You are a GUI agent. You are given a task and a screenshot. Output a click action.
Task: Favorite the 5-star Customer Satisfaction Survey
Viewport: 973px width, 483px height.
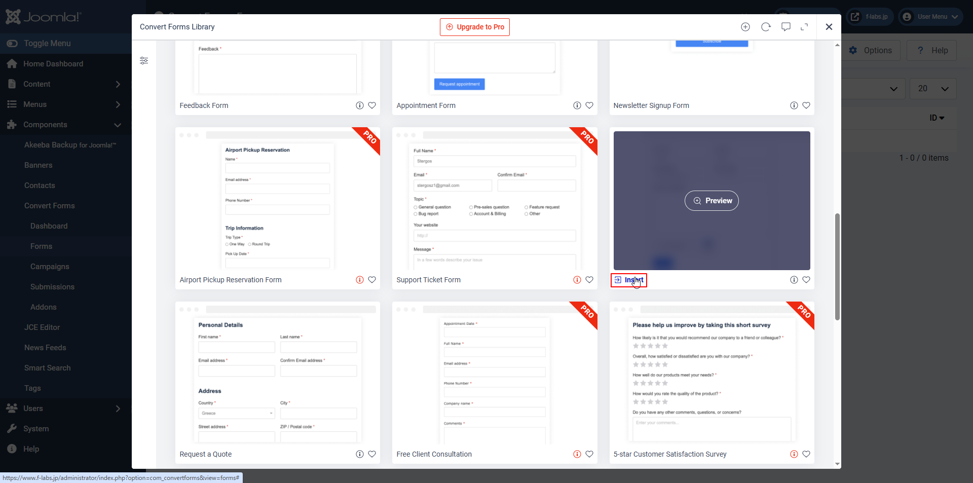click(x=806, y=454)
